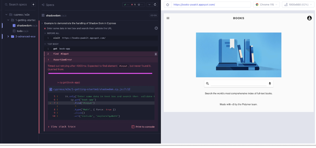Click Print to console button
316x148 pixels.
pos(143,127)
